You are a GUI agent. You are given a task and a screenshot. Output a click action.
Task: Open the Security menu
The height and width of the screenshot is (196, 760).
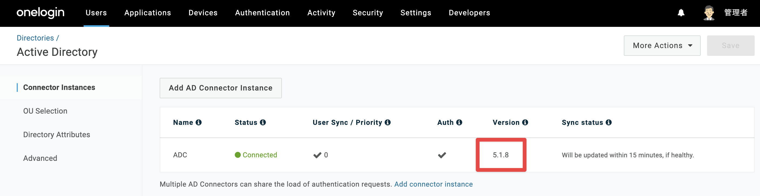click(x=368, y=13)
